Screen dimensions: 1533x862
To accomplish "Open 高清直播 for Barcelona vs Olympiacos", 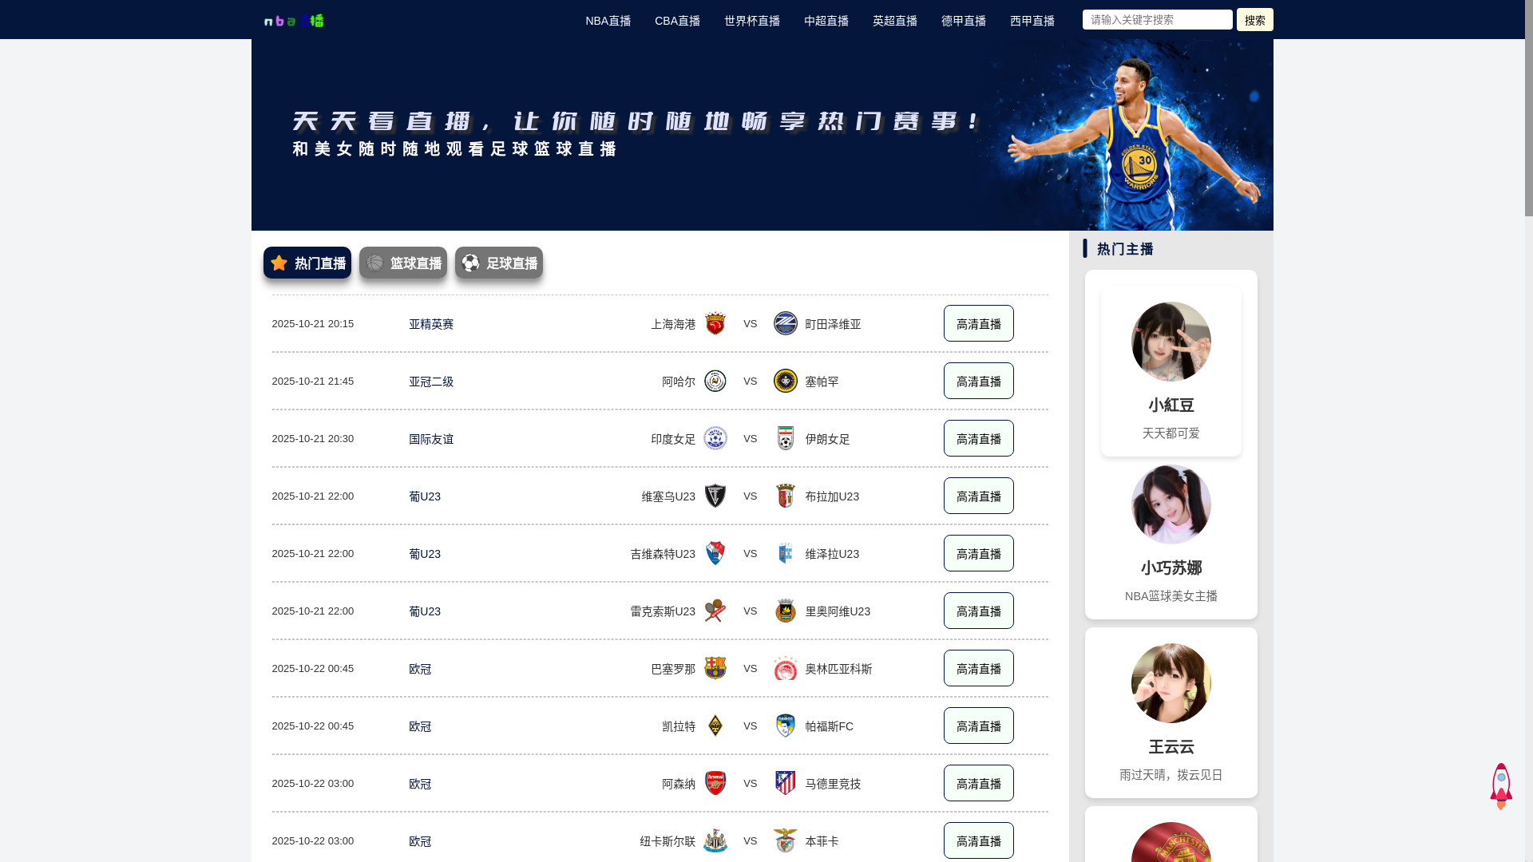I will click(x=978, y=668).
